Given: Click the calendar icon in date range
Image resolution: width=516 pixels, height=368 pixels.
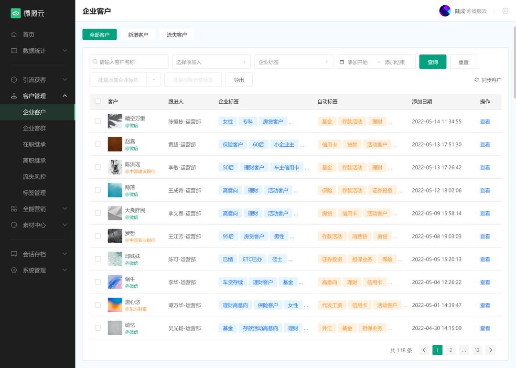Looking at the screenshot, I should click(x=342, y=62).
